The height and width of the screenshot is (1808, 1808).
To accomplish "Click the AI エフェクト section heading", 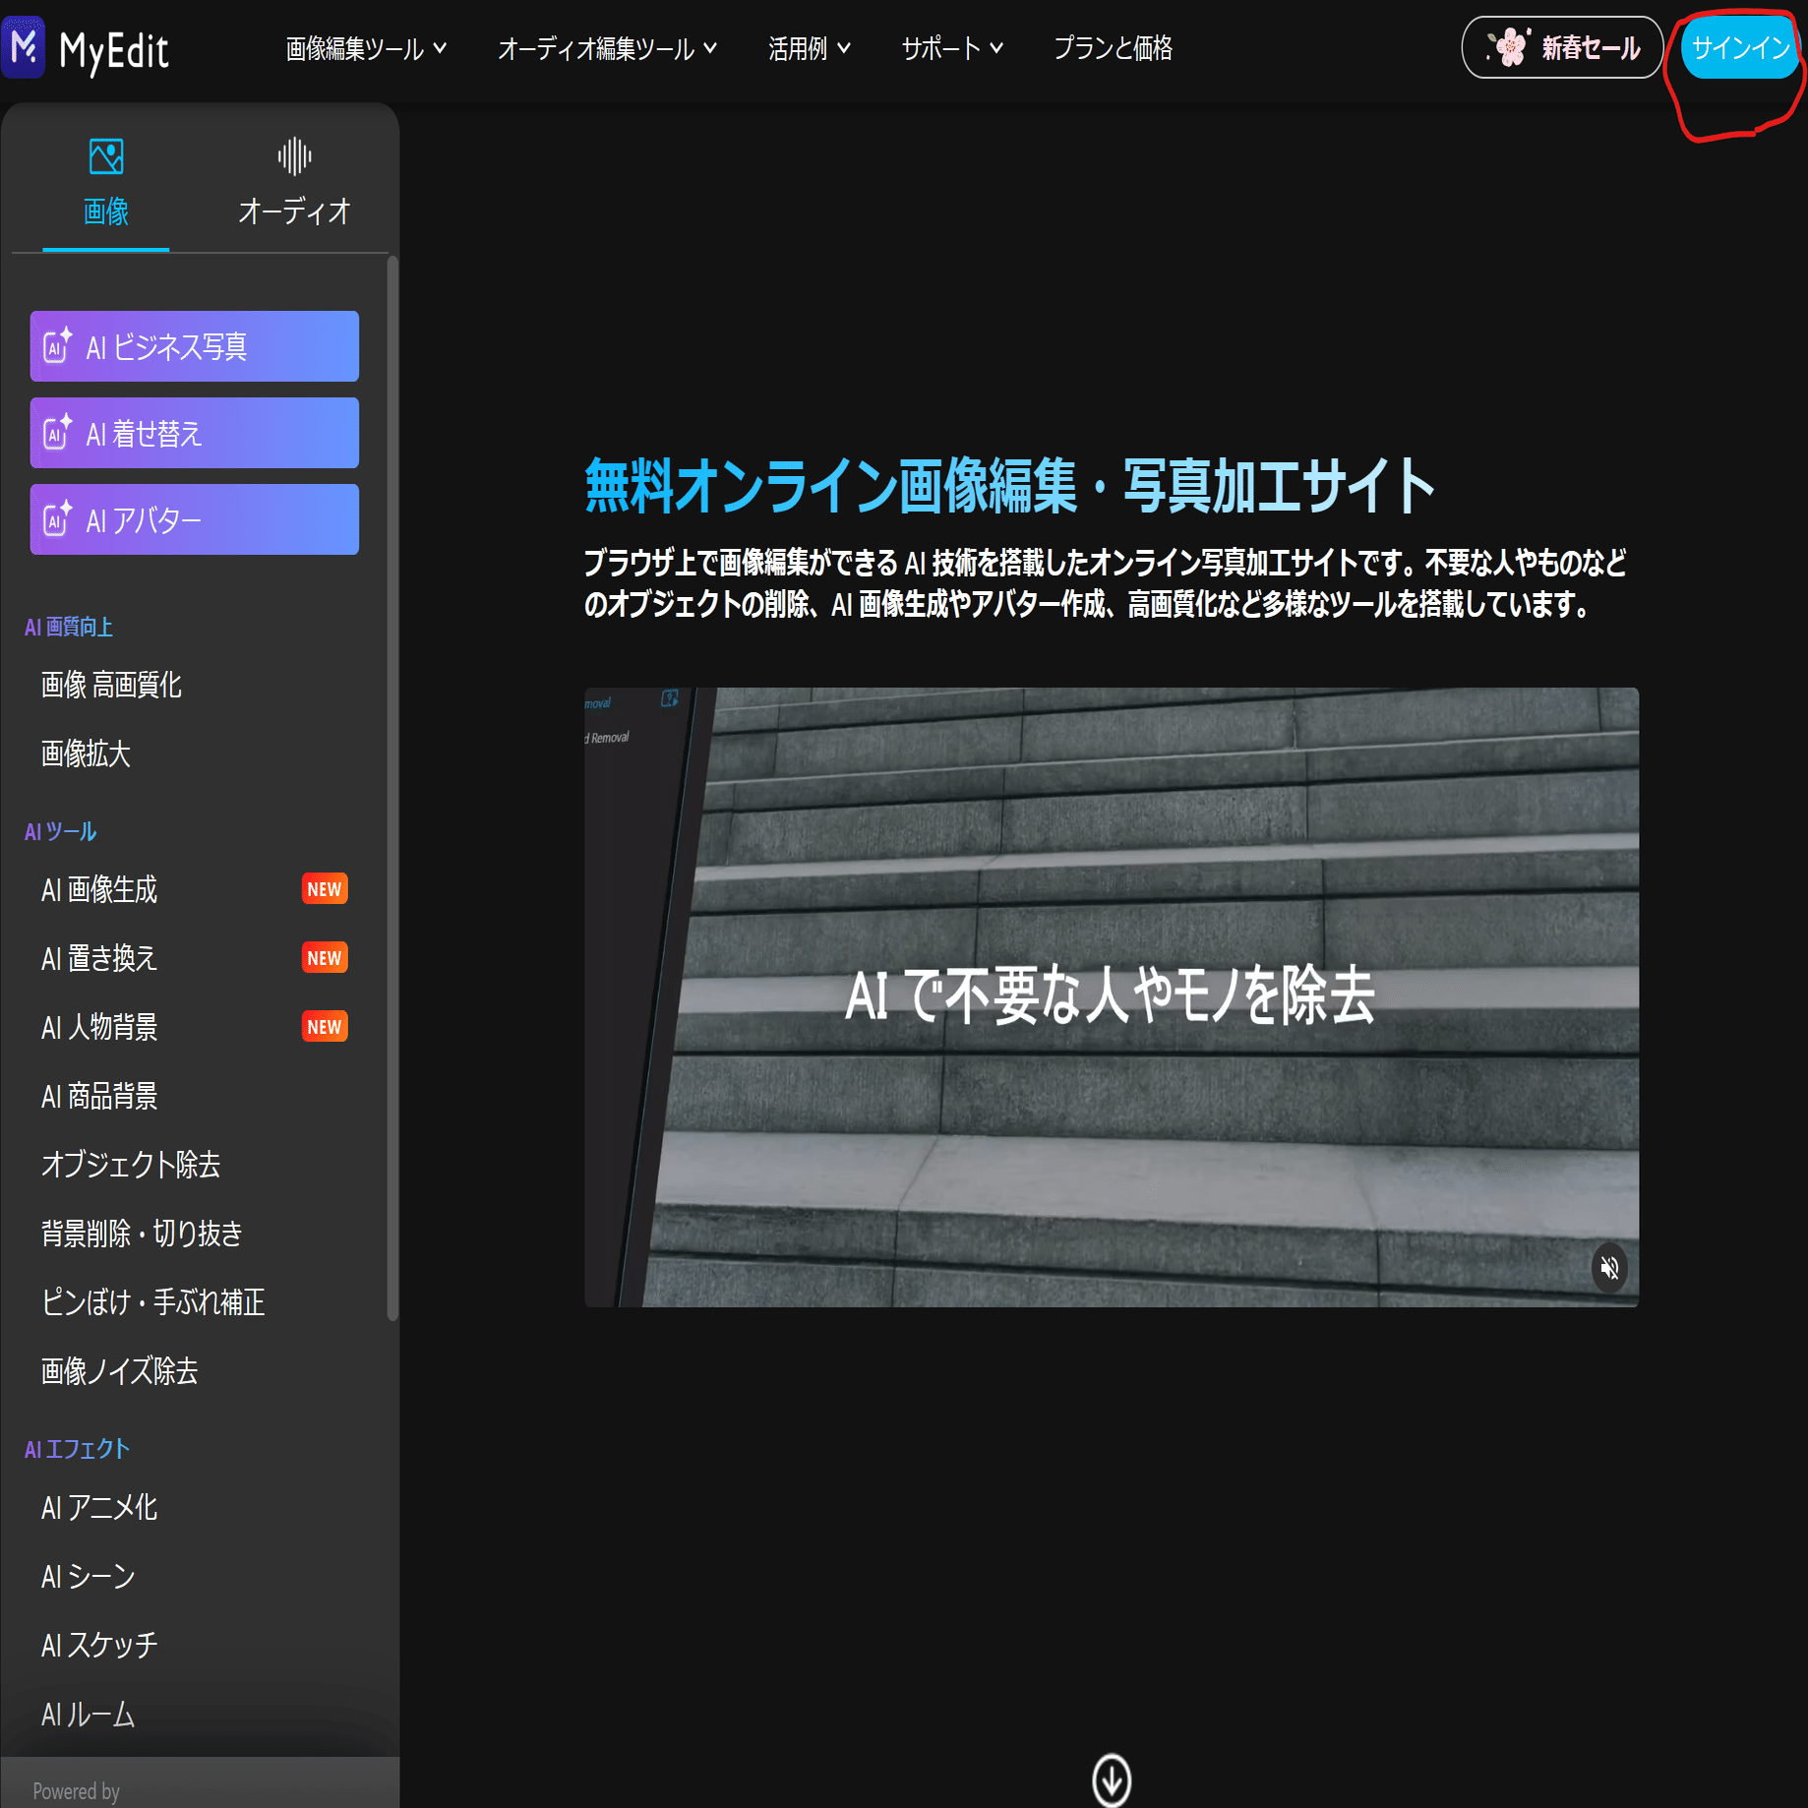I will [x=77, y=1449].
